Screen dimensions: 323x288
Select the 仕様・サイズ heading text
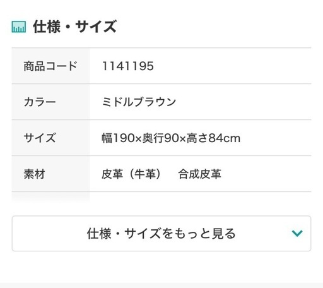pyautogui.click(x=74, y=27)
